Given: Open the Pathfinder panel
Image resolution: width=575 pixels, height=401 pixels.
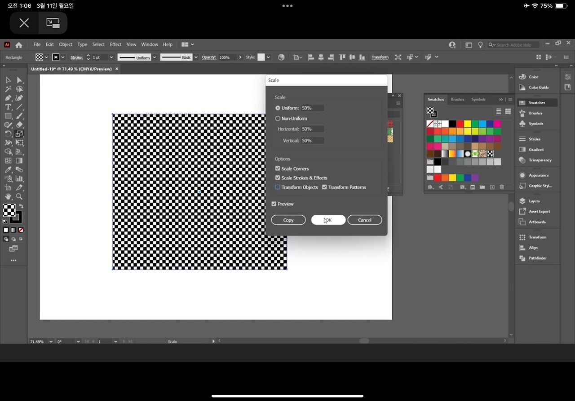Looking at the screenshot, I should click(x=537, y=258).
